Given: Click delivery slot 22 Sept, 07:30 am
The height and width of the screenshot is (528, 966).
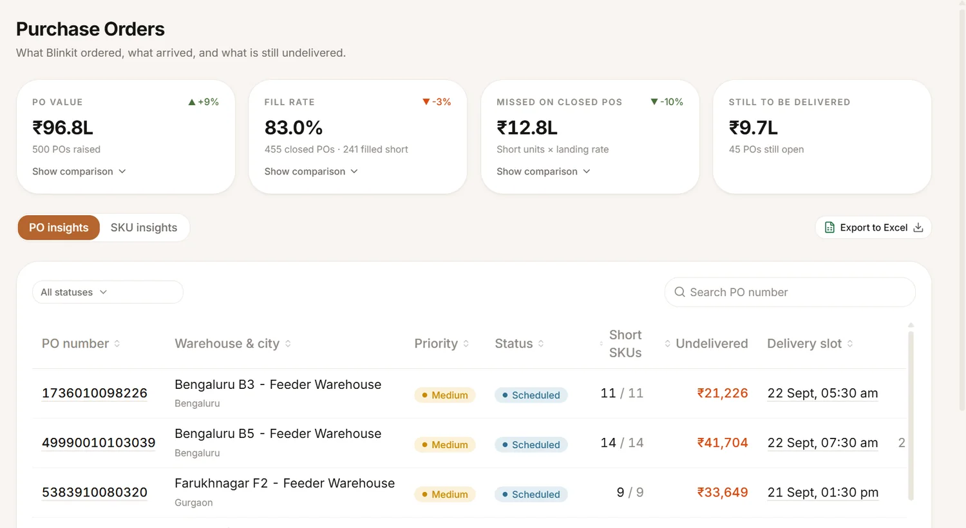Looking at the screenshot, I should pyautogui.click(x=822, y=443).
